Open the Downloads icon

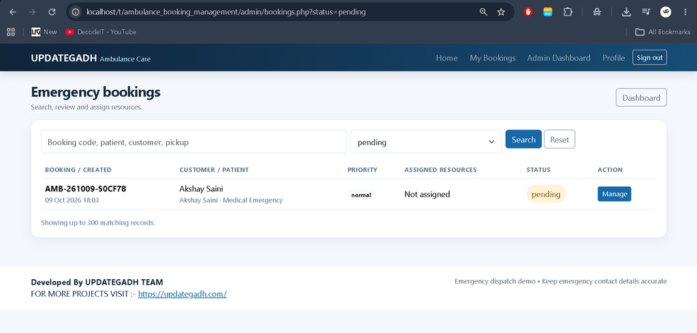pyautogui.click(x=626, y=12)
